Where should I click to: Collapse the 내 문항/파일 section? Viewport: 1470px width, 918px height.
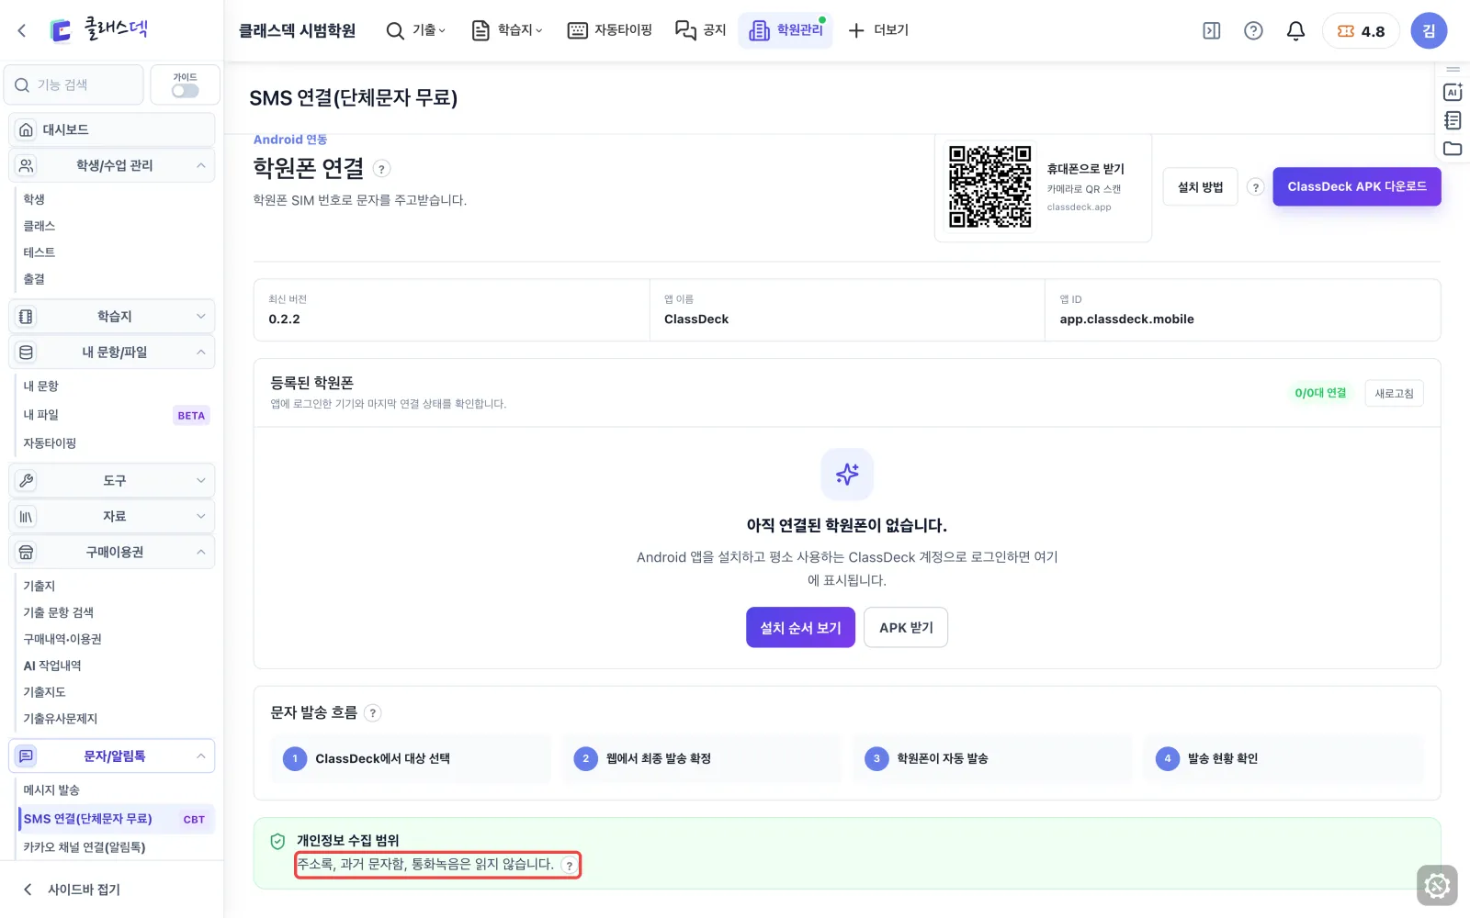111,352
